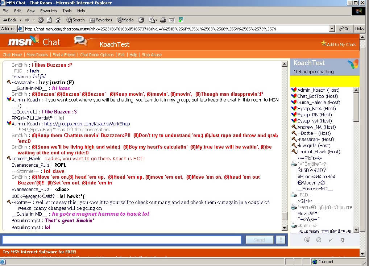The image size is (369, 266).
Task: Open the More Rooms link
Action: 37,55
